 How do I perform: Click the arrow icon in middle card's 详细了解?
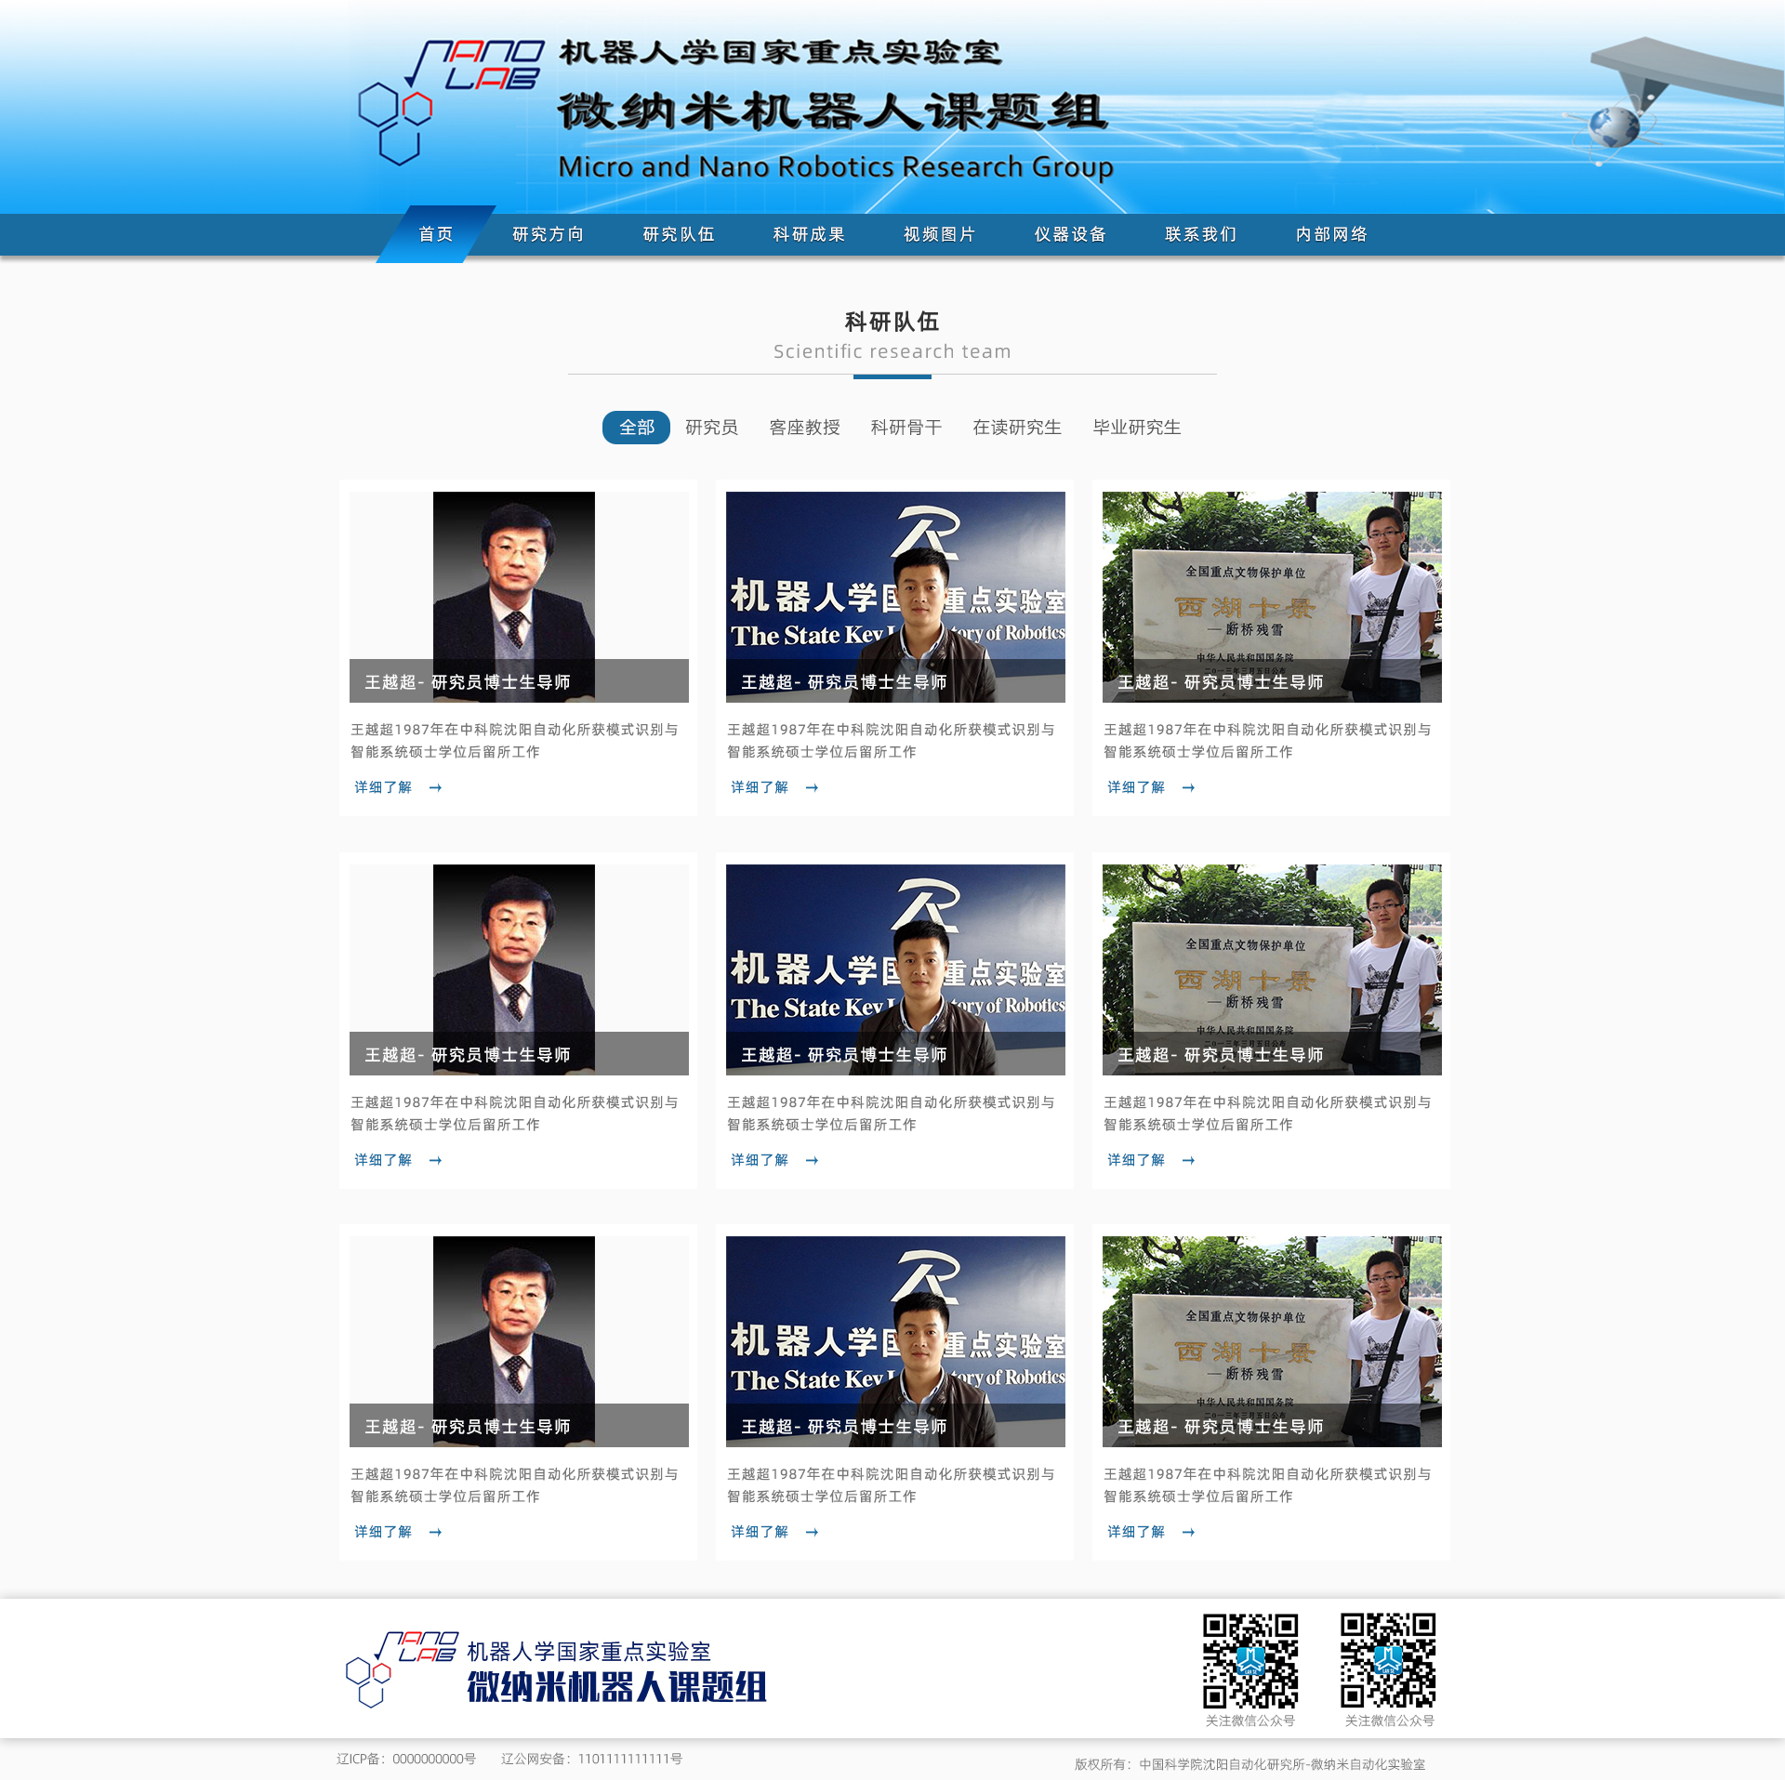[x=812, y=1160]
